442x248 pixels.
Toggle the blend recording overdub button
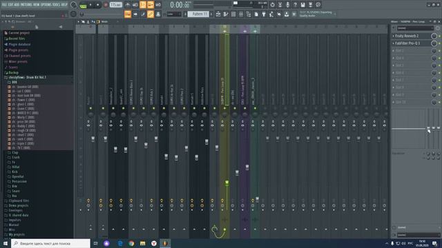(151, 5)
